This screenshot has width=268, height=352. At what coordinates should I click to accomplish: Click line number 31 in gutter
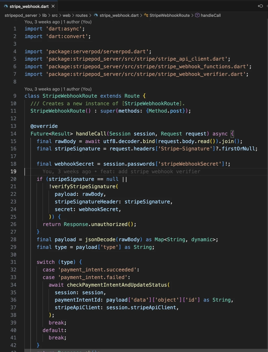tap(13, 262)
